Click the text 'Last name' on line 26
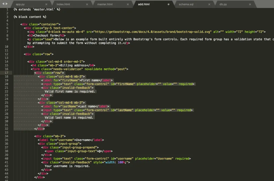 pos(87,106)
